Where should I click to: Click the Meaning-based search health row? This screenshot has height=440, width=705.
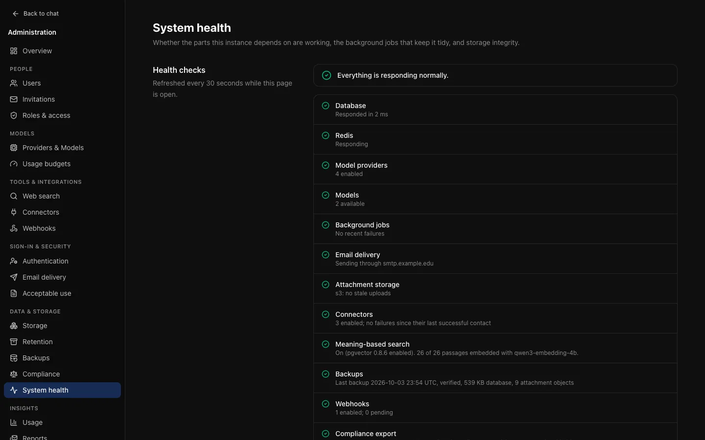click(495, 348)
